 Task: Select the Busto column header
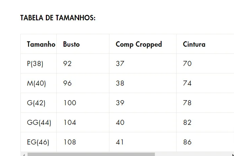[x=71, y=44]
